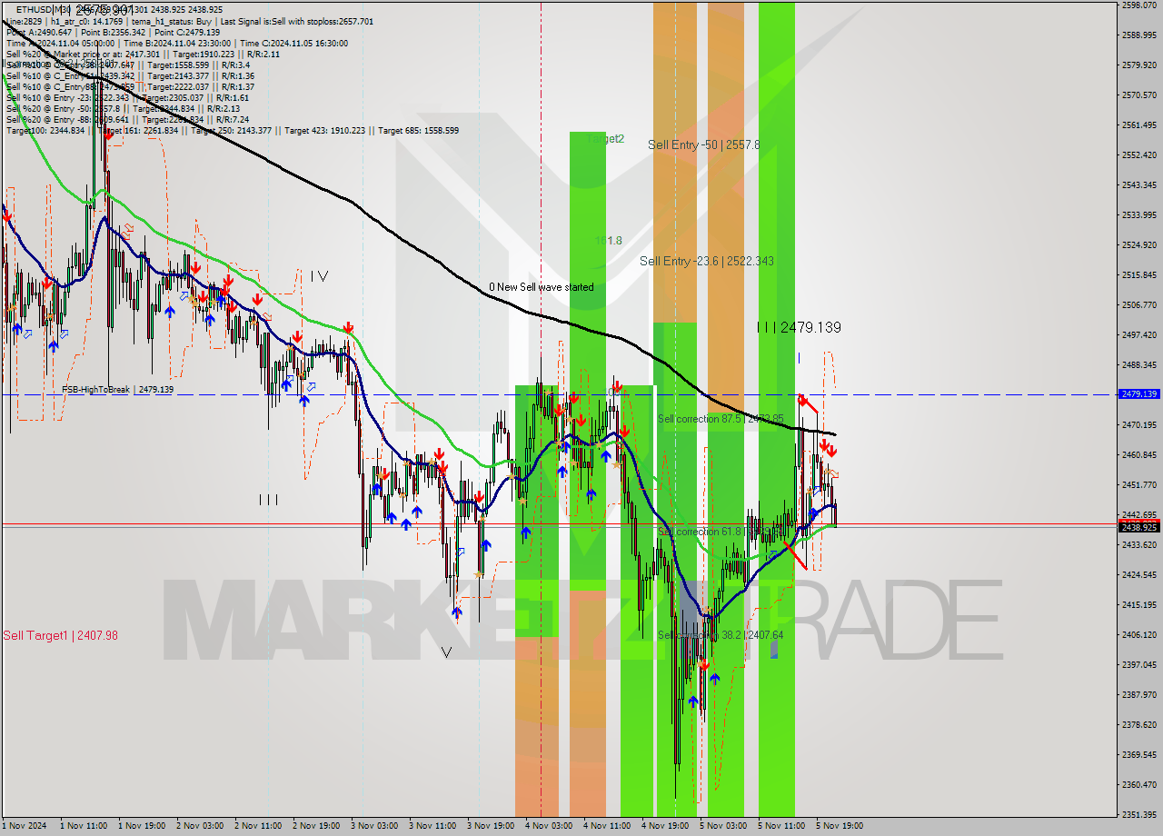
Task: Click the '5 Nov 03:00' time axis label
Action: tap(723, 826)
